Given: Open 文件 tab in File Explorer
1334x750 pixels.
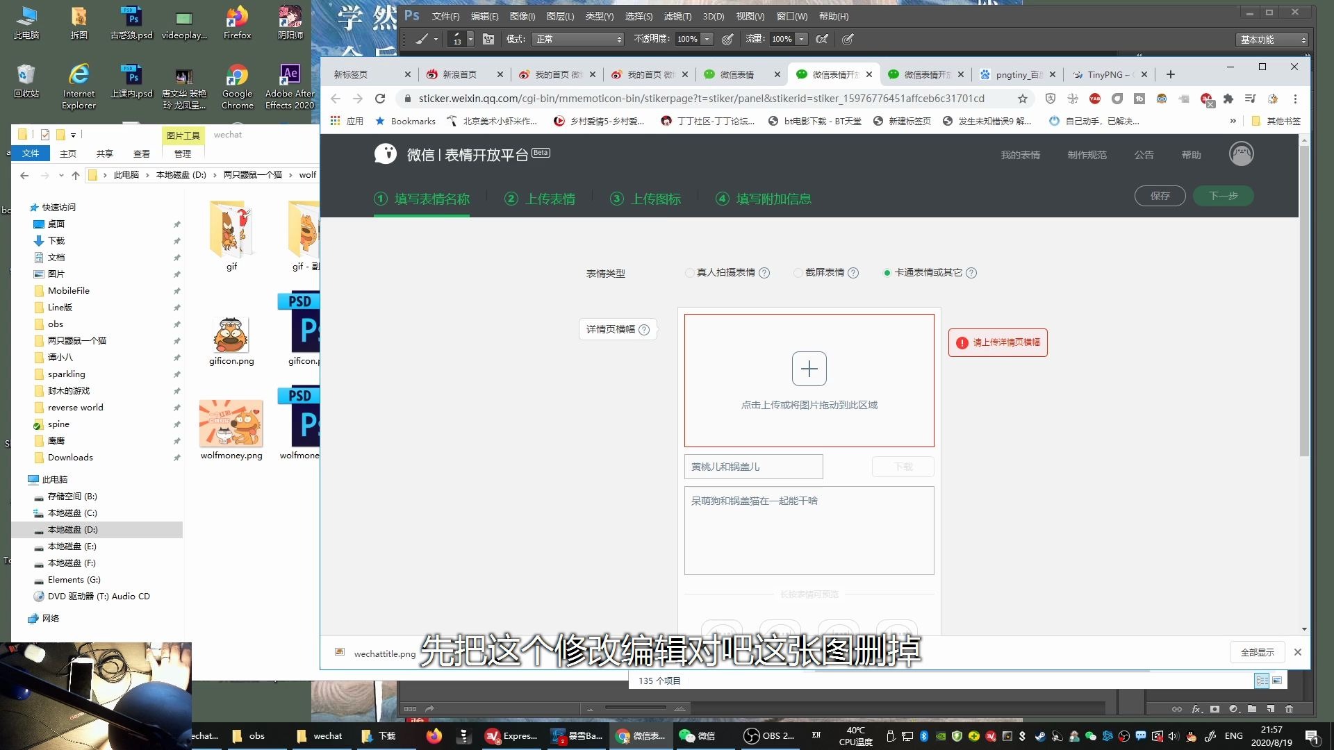Looking at the screenshot, I should [31, 153].
